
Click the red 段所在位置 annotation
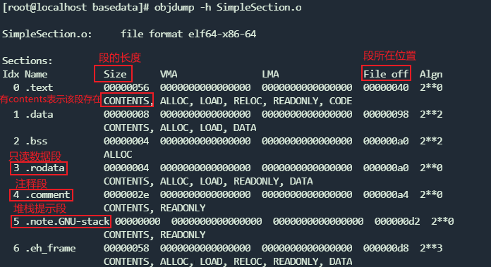pyautogui.click(x=389, y=56)
